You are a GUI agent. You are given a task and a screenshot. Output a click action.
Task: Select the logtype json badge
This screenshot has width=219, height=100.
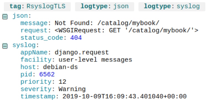[104, 6]
